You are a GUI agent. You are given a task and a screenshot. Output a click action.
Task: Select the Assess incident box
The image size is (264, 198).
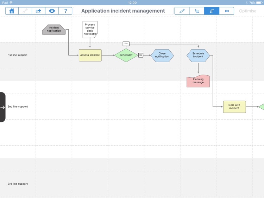click(x=90, y=55)
